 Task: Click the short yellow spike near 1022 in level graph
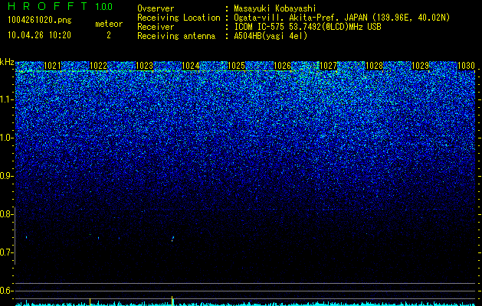tap(90, 302)
